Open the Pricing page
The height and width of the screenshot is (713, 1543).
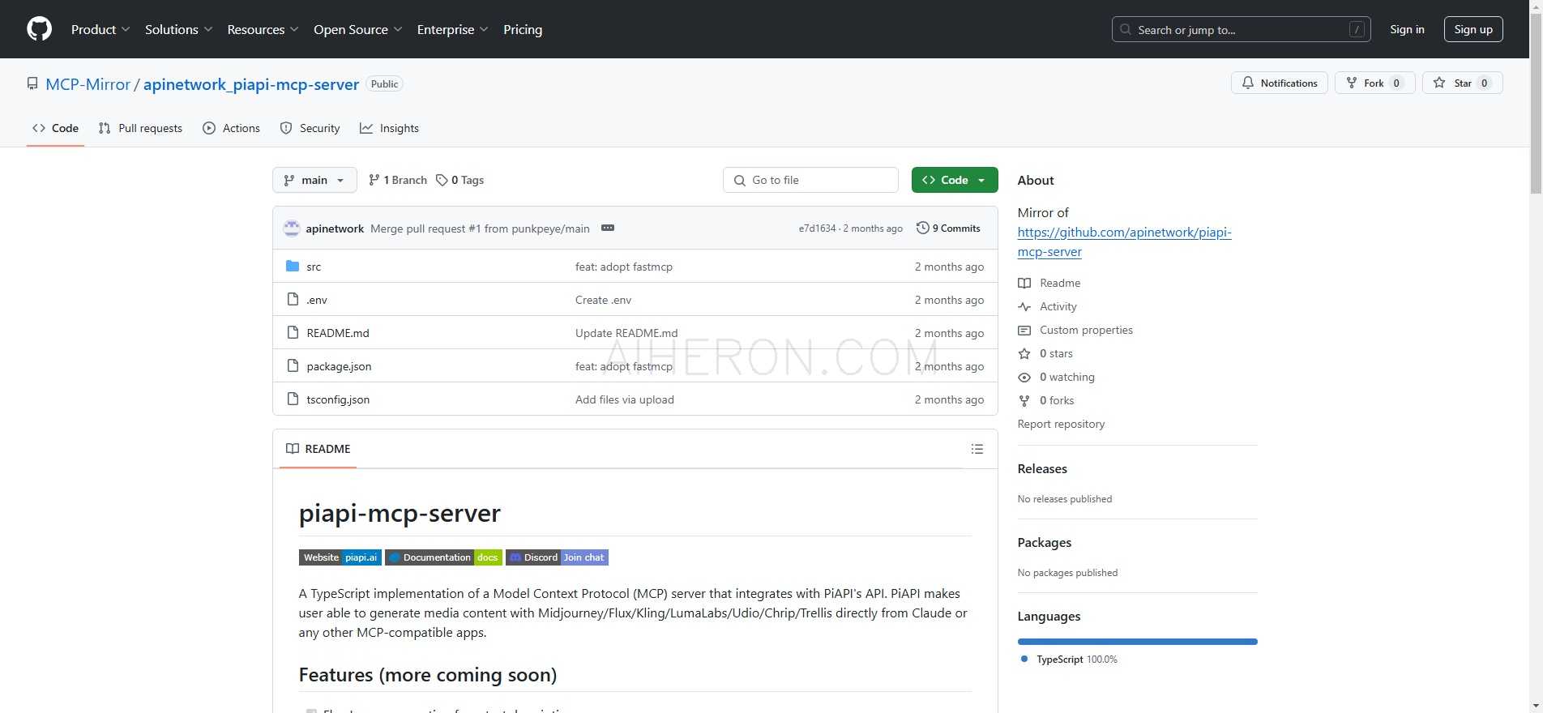523,29
